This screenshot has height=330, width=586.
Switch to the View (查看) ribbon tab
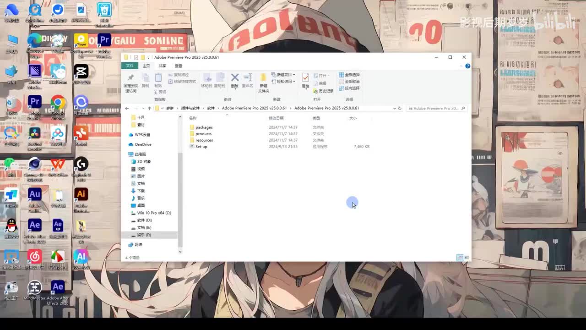click(178, 66)
